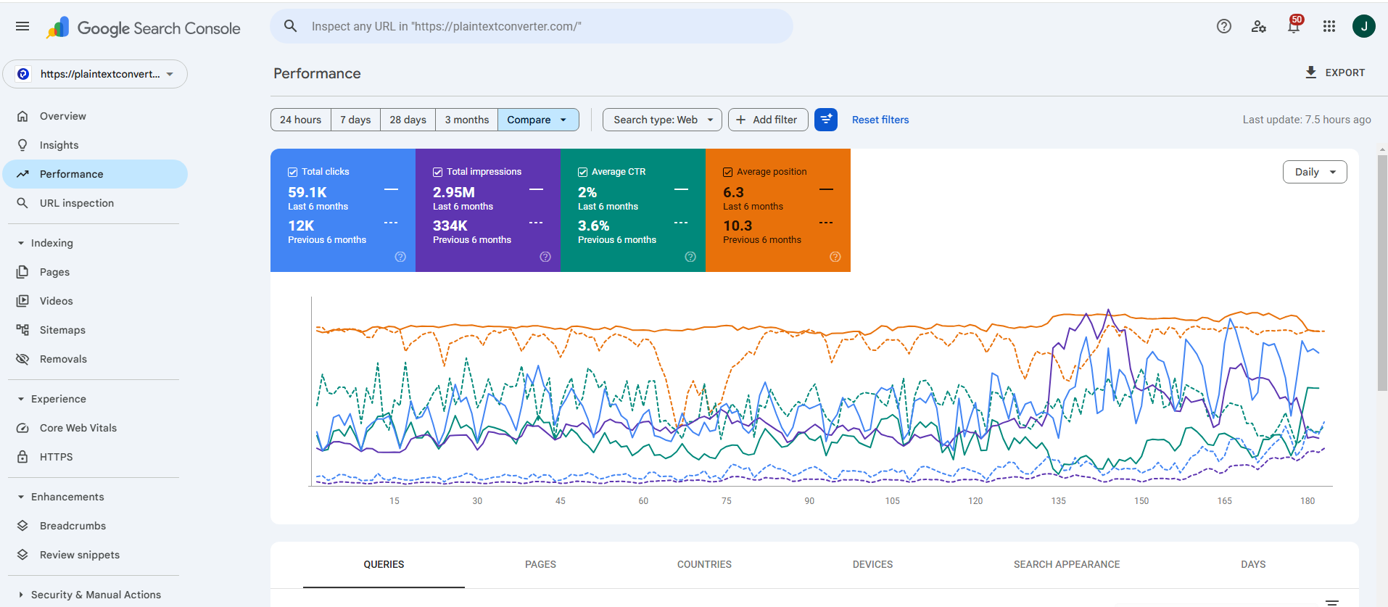Click the EXPORT button
This screenshot has height=607, width=1388.
1335,73
